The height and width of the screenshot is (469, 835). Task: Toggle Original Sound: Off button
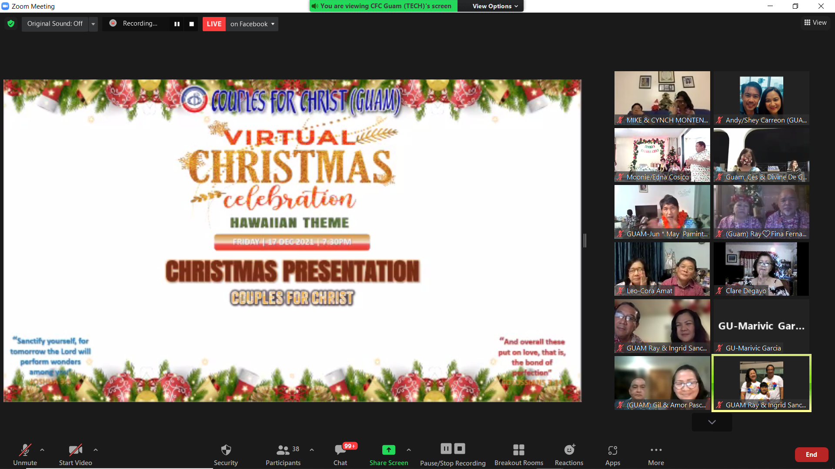[x=55, y=23]
